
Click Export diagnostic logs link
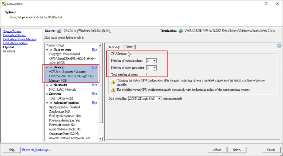click(36, 150)
